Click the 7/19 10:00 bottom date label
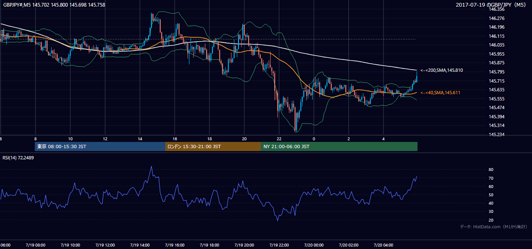 [x=70, y=245]
